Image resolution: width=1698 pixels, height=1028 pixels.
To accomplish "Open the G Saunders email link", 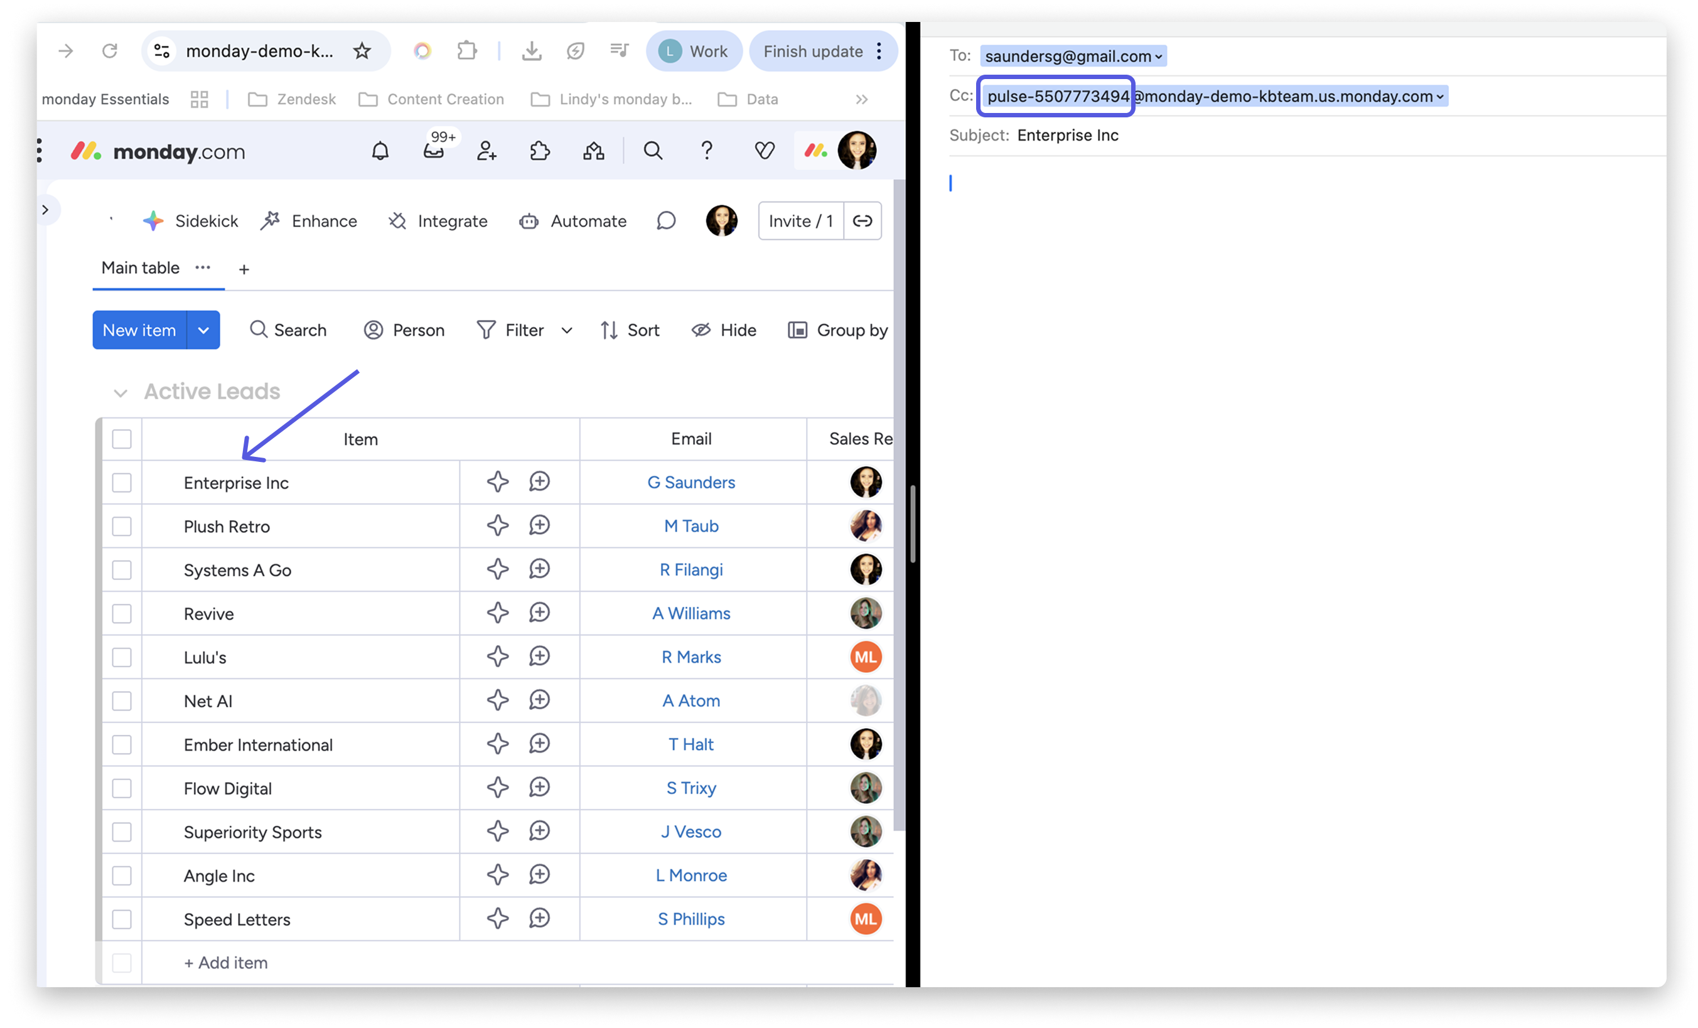I will coord(691,482).
